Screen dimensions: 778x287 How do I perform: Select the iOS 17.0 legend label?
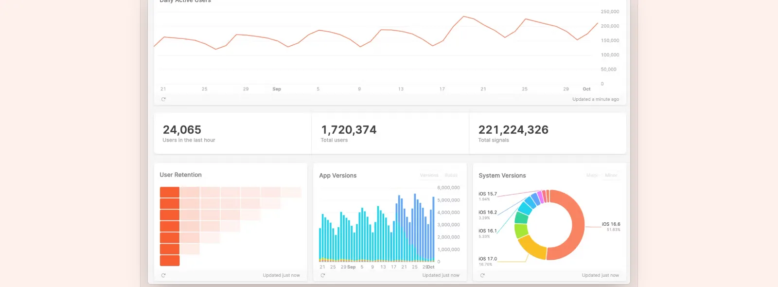[488, 259]
